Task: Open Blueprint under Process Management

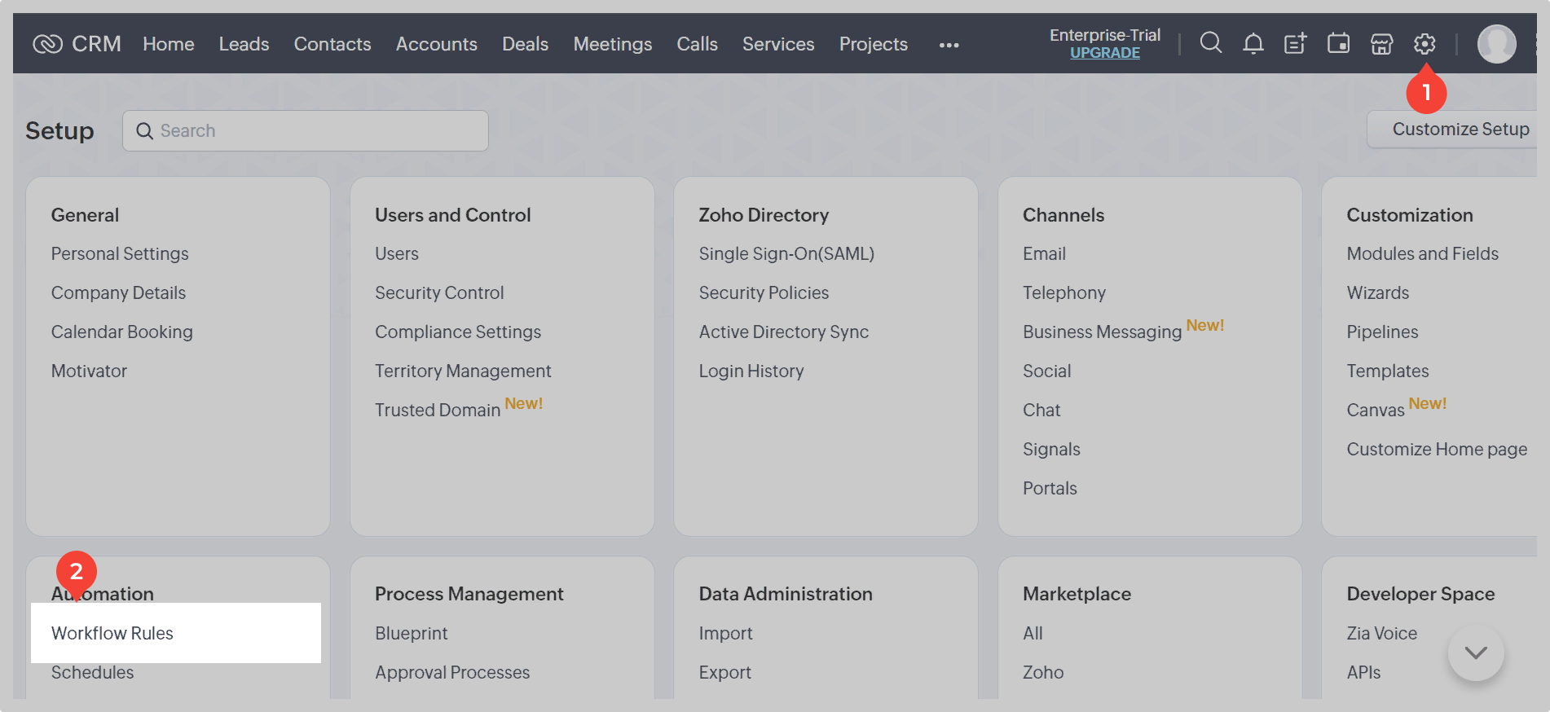Action: [x=412, y=633]
